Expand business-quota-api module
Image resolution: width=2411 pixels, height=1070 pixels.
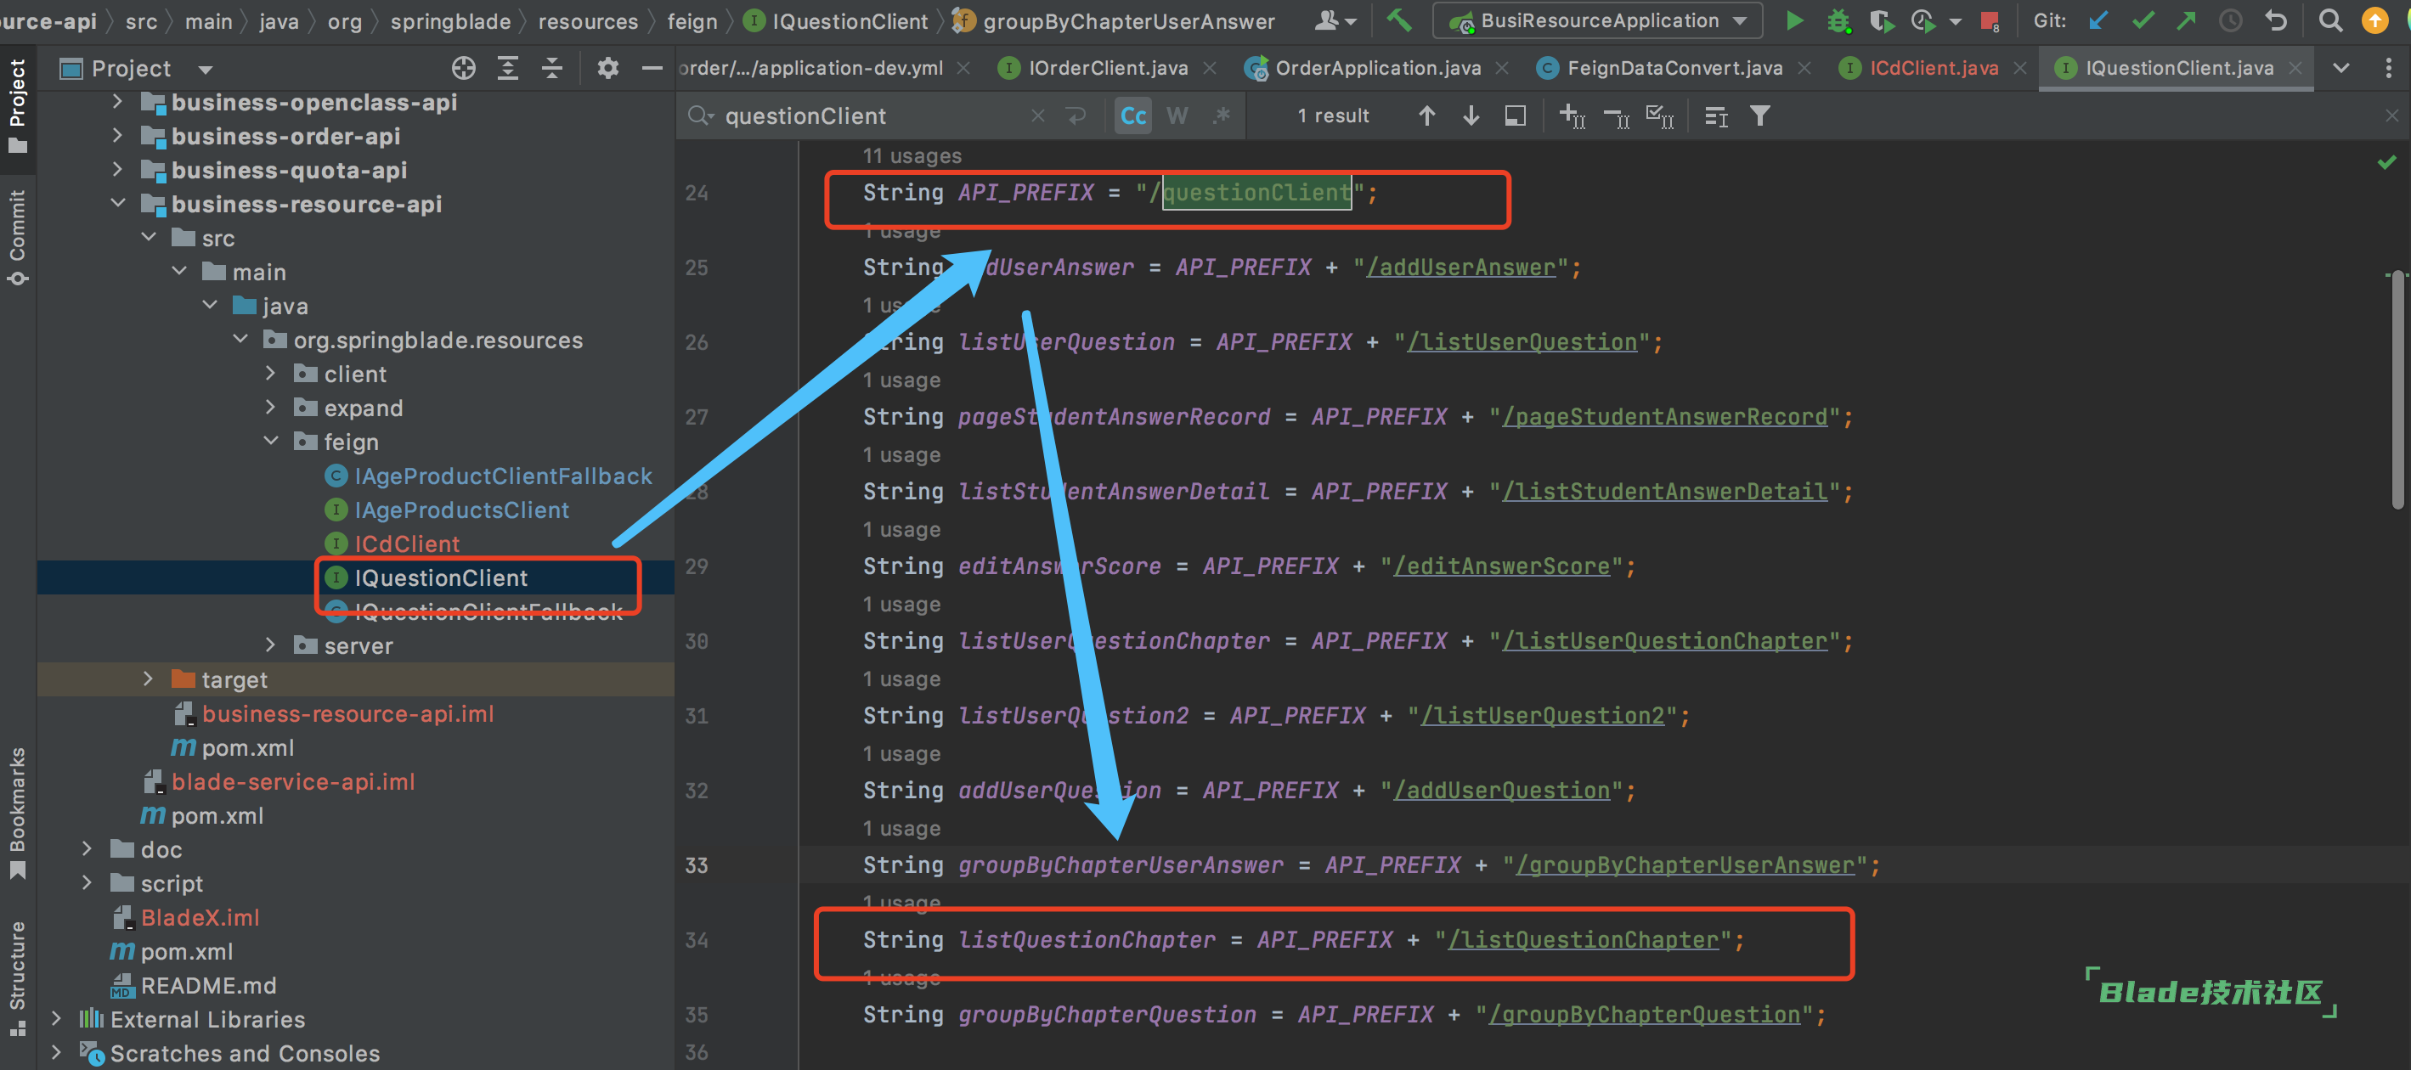pos(117,169)
